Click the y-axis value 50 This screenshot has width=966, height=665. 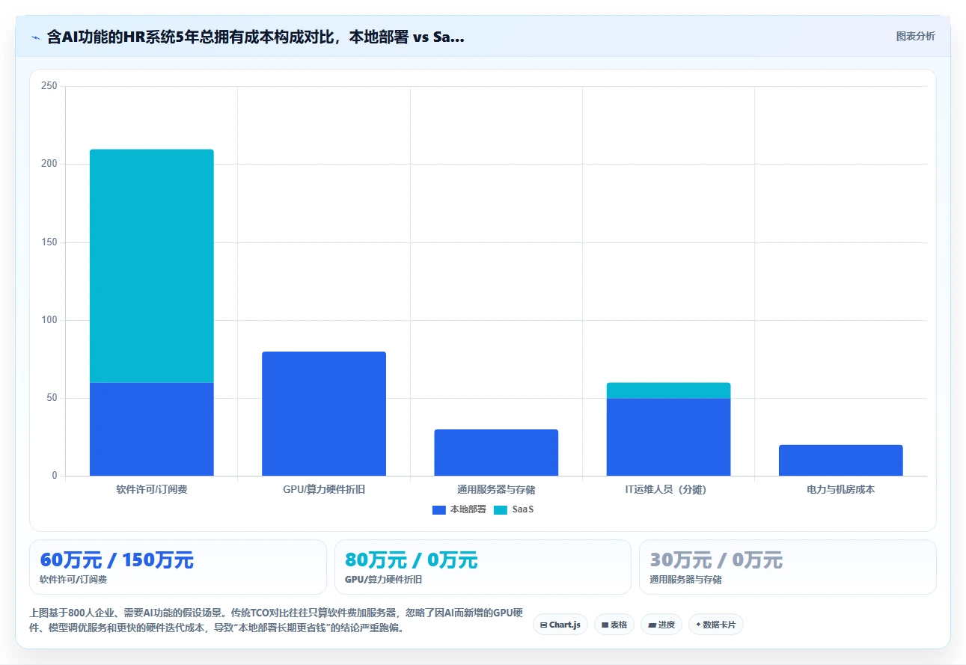[52, 398]
